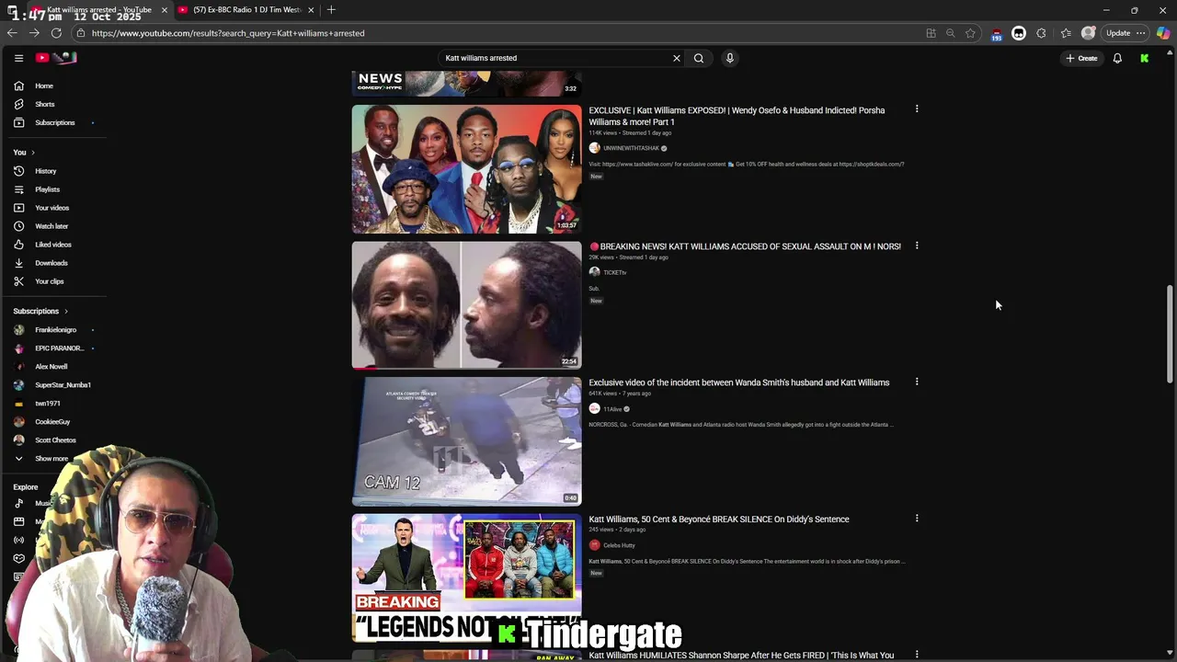The width and height of the screenshot is (1177, 662).
Task: Open the notifications bell
Action: pos(1117,58)
